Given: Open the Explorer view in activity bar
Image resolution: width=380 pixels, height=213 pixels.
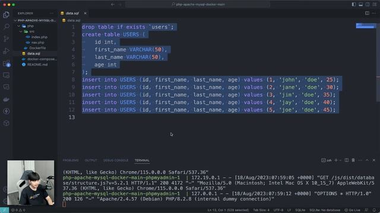Looking at the screenshot, I should tap(7, 15).
